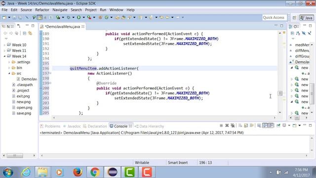Expand the bin folder in Navigator
The width and height of the screenshot is (316, 178).
click(9, 68)
